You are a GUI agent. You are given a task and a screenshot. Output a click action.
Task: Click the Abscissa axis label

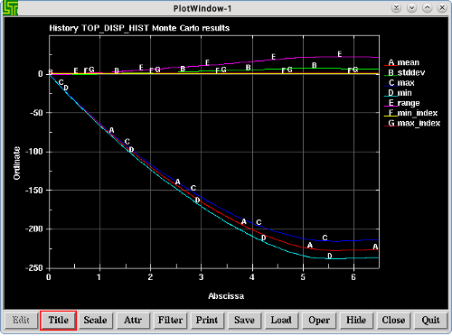click(226, 296)
